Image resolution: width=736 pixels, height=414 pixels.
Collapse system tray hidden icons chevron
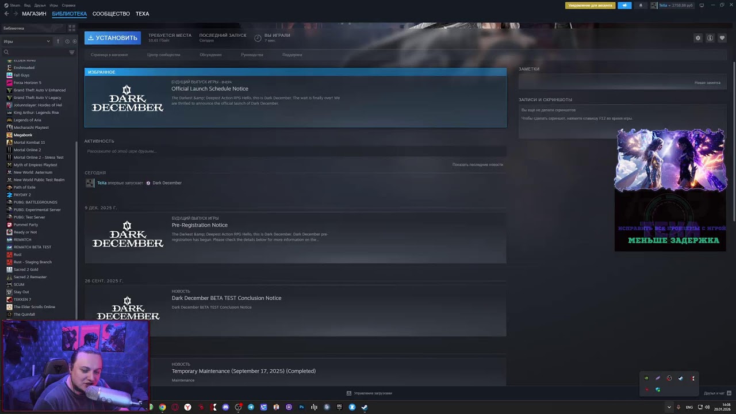tap(669, 407)
